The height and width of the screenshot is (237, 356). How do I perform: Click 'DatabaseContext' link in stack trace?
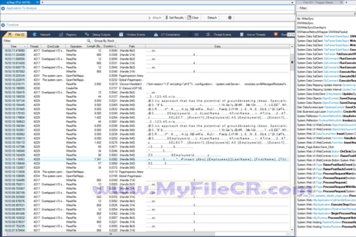pos(334,107)
